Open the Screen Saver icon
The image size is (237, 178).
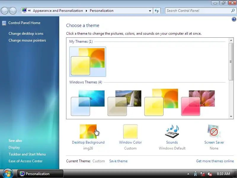[214, 131]
